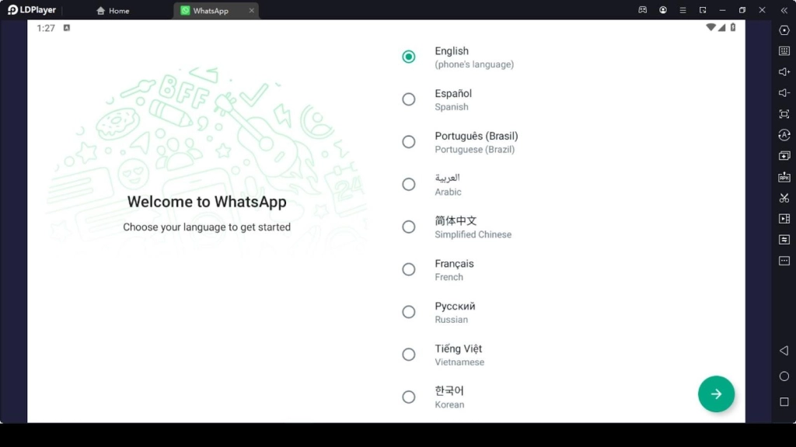Image resolution: width=796 pixels, height=447 pixels.
Task: Select Simplified Chinese radio button
Action: [409, 227]
